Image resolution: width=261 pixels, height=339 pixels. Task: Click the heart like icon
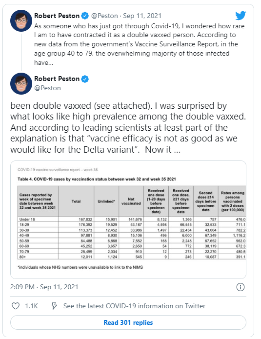point(16,306)
